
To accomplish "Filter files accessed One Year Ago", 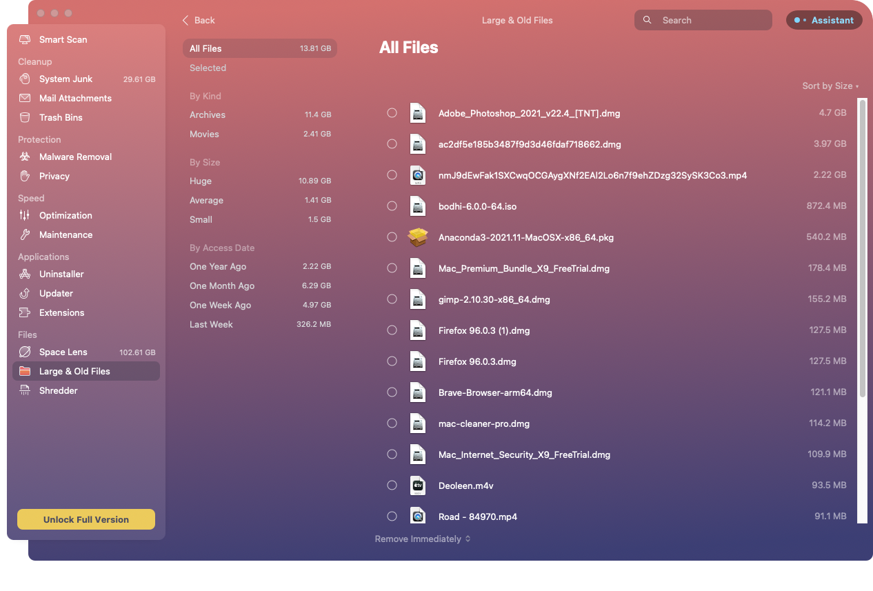I will [260, 267].
